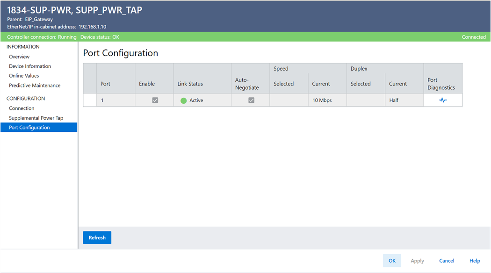
Task: Click the 'Port Diagnostics' column header
Action: pyautogui.click(x=441, y=84)
